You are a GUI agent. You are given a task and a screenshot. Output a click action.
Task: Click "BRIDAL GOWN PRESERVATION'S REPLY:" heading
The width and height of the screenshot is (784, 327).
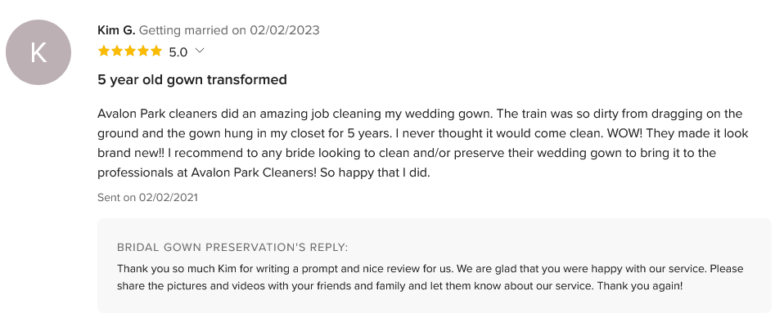(232, 247)
